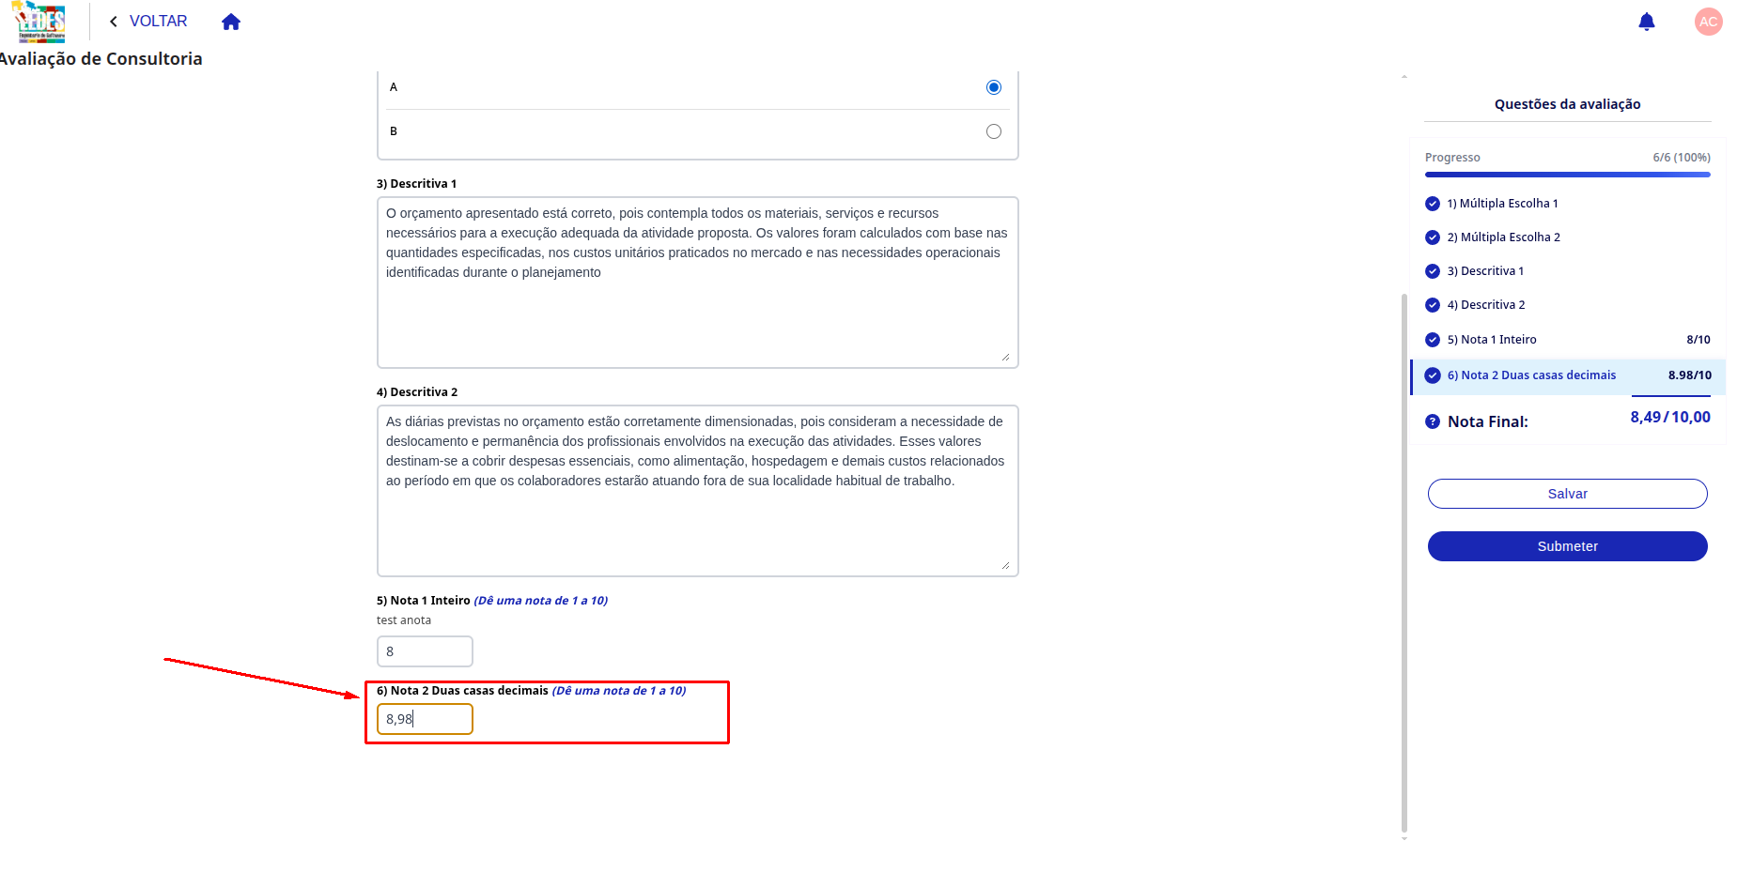
Task: Jump to question 6) Nota 2 Duas casas decimais
Action: pos(1531,375)
